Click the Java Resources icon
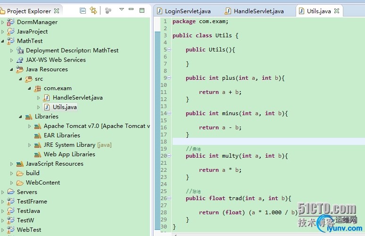The image size is (365, 236). click(x=19, y=69)
